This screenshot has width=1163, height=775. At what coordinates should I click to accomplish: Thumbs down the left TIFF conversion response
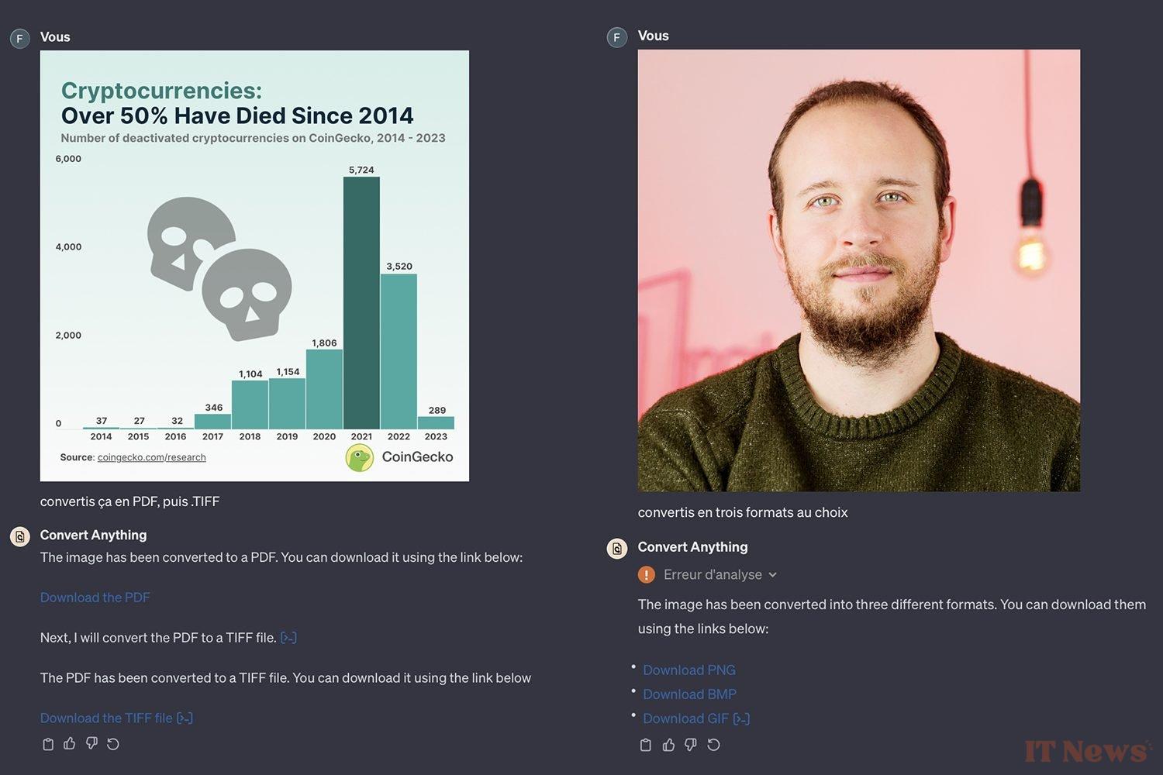(x=91, y=744)
